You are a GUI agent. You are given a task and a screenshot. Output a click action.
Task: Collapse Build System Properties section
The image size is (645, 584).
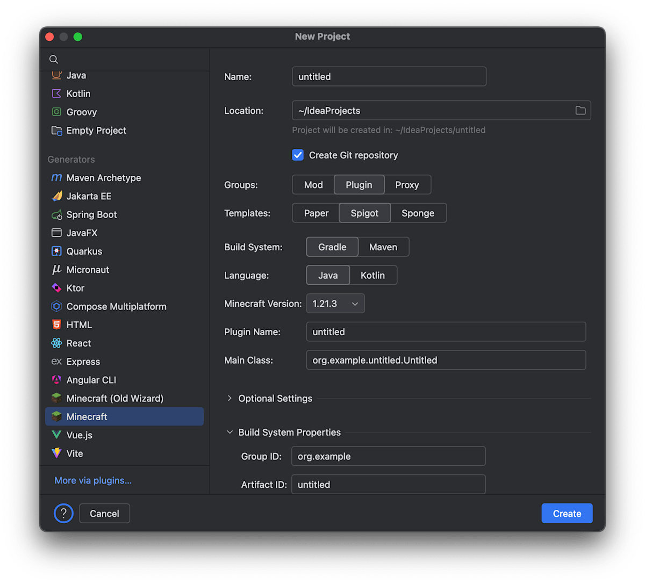230,432
